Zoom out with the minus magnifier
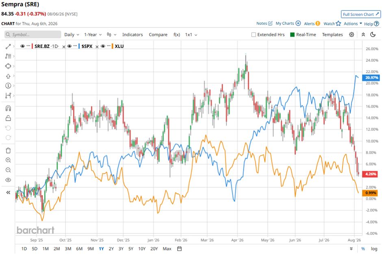This screenshot has width=382, height=255. (x=8, y=170)
